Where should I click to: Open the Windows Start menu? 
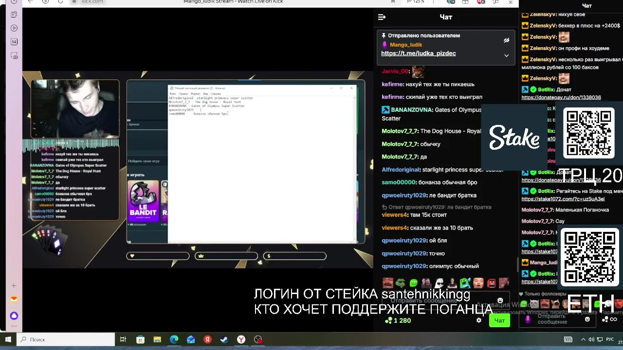click(8, 339)
